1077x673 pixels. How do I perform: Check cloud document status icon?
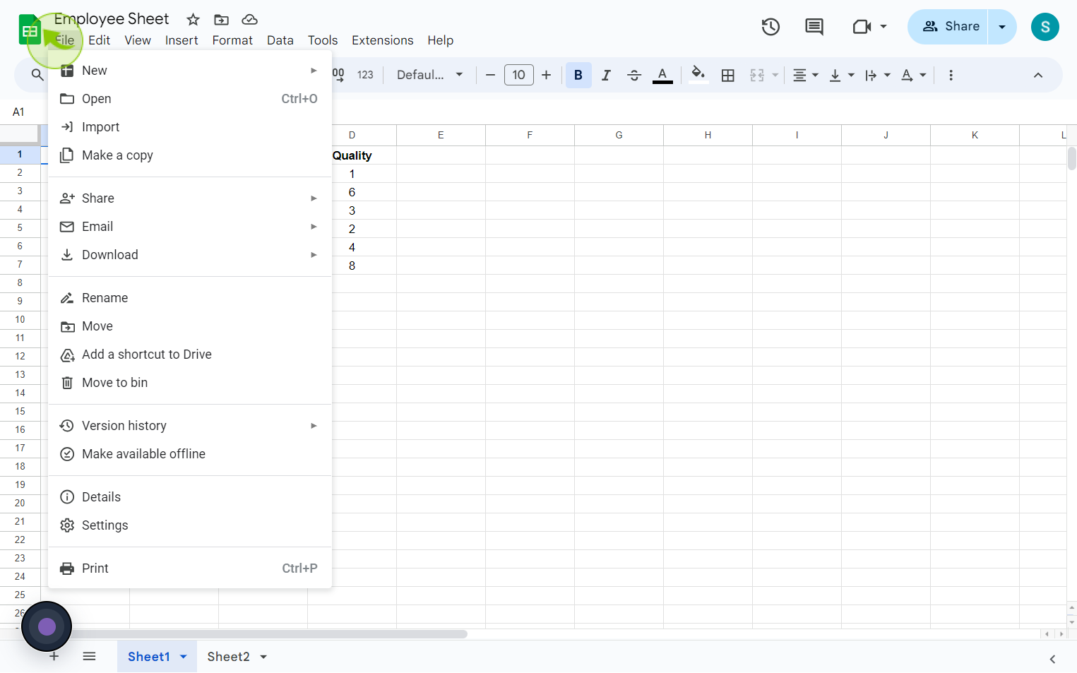(x=249, y=20)
